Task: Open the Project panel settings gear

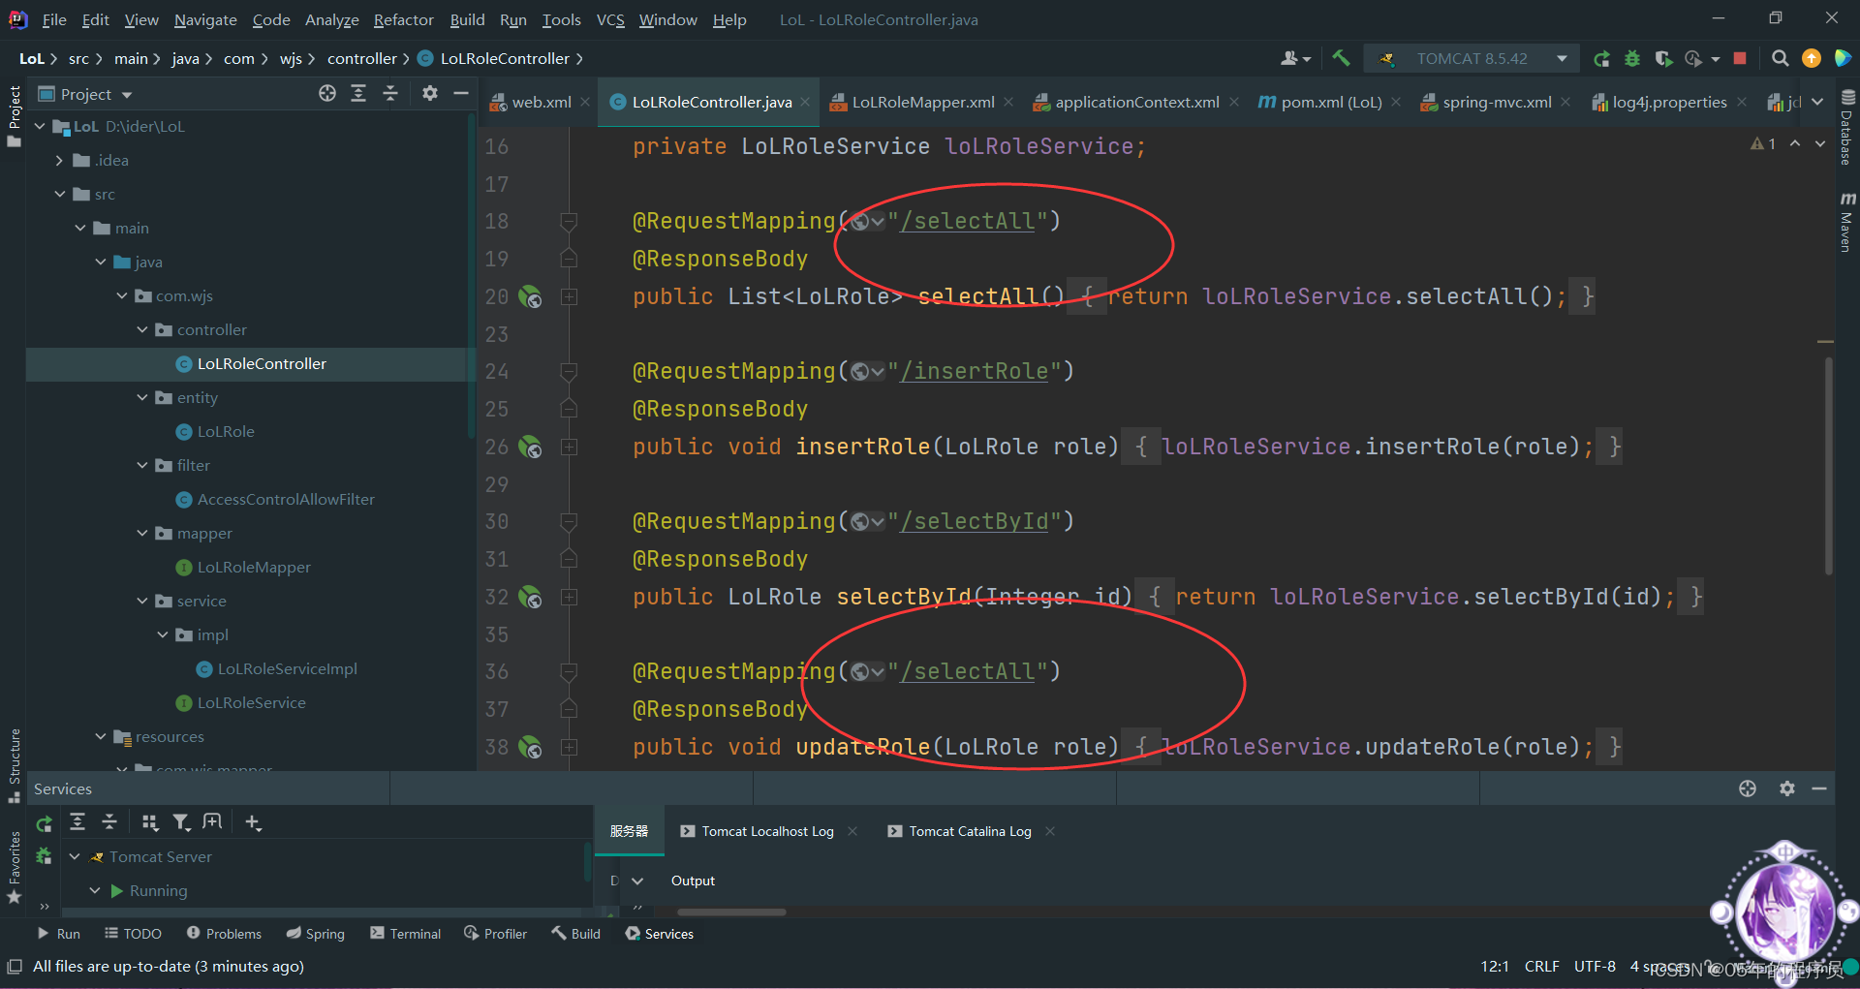Action: 429,93
